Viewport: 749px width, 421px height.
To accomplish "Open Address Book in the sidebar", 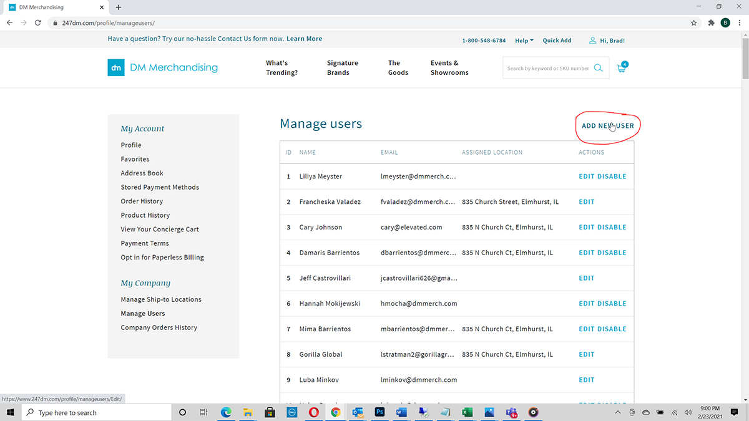I will point(142,173).
